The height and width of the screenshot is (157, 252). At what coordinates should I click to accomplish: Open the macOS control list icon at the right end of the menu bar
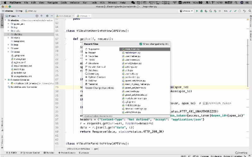pyautogui.click(x=247, y=3)
